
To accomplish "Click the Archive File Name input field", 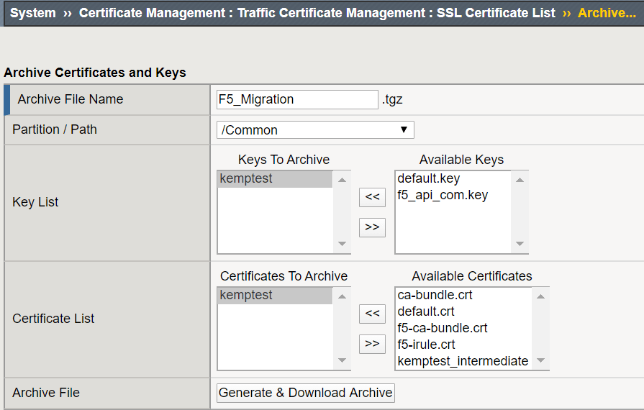I will 296,99.
